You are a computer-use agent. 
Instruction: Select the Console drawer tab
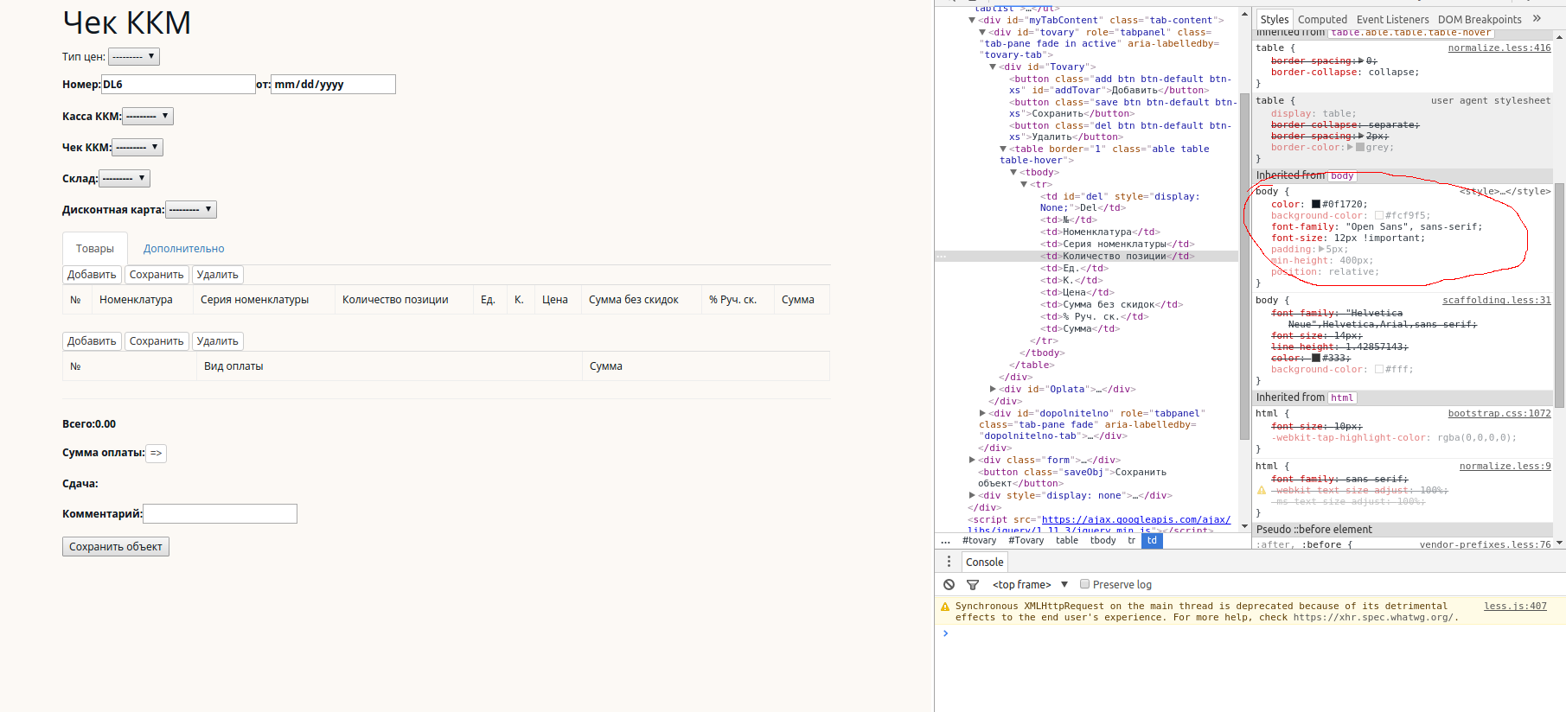984,562
